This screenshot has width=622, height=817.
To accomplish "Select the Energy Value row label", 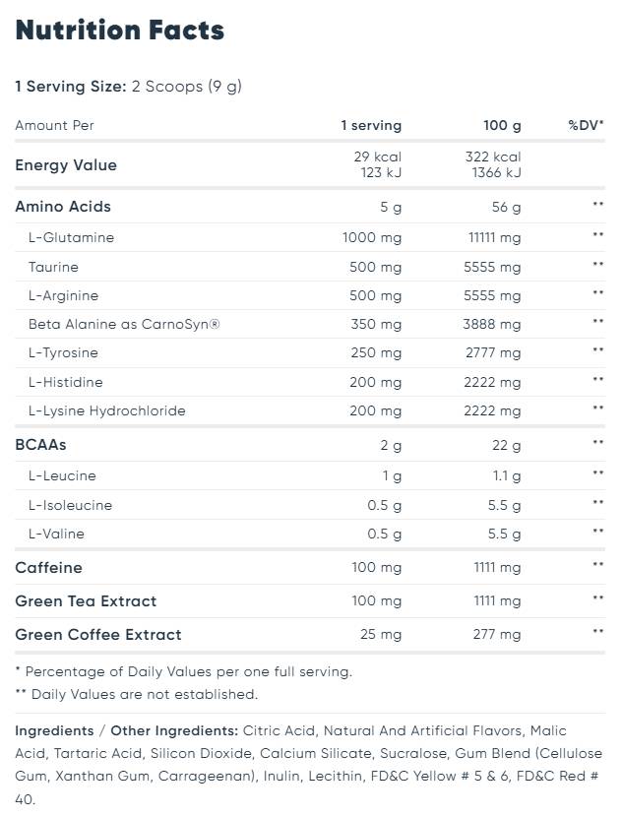I will (66, 165).
